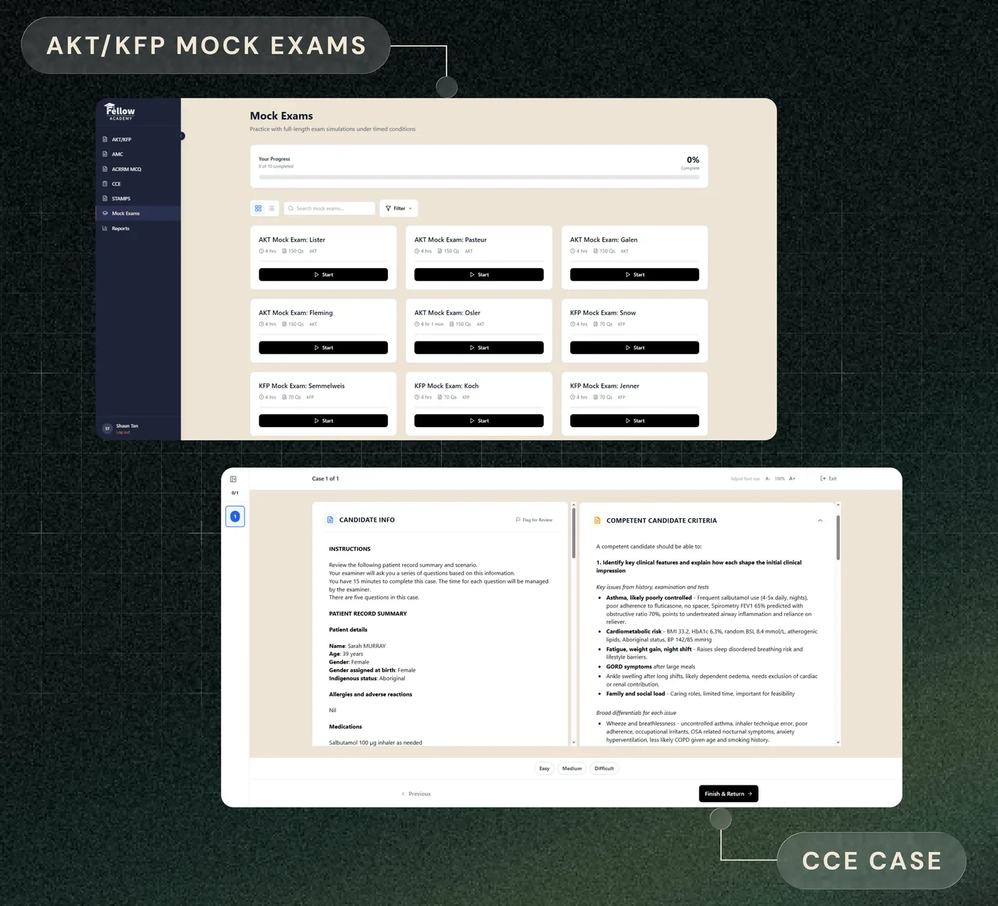Collapse the Competent Candidate Criteria panel
Viewport: 998px width, 906px height.
(x=820, y=520)
